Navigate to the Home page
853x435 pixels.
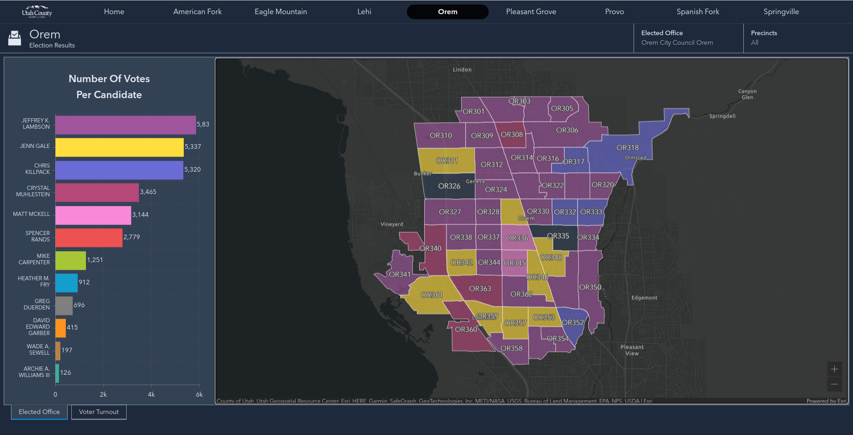[114, 11]
